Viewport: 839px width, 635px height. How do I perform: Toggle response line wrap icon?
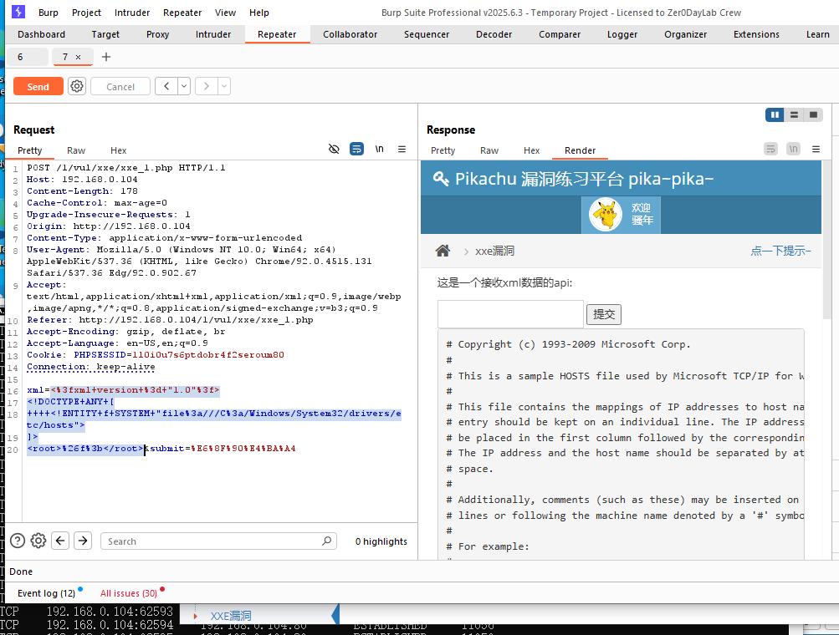point(770,149)
